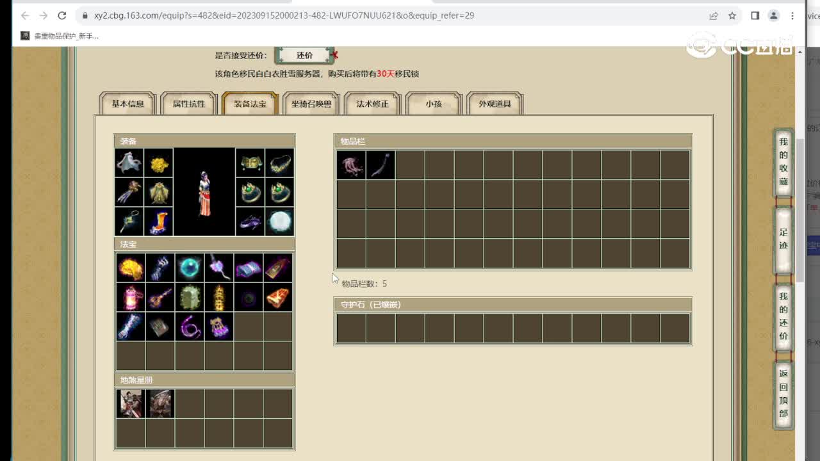Open the 外观道具 tab

click(x=495, y=104)
